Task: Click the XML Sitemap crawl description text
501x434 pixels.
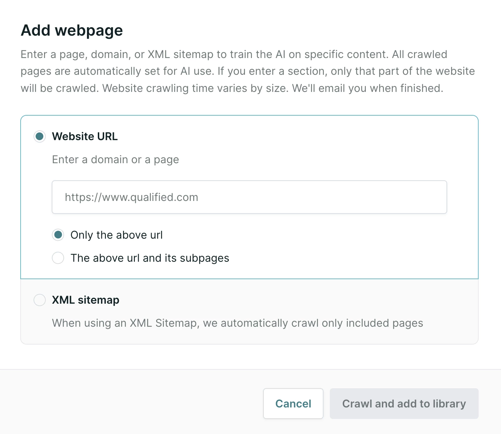Action: click(x=238, y=323)
